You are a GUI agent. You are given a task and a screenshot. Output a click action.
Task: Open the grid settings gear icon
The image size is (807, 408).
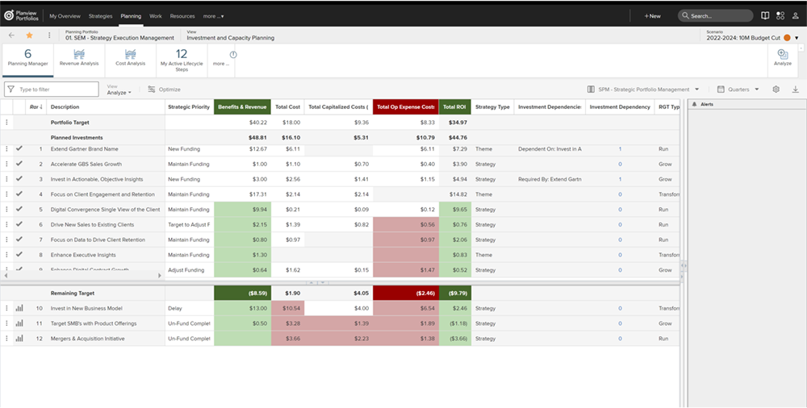point(776,90)
